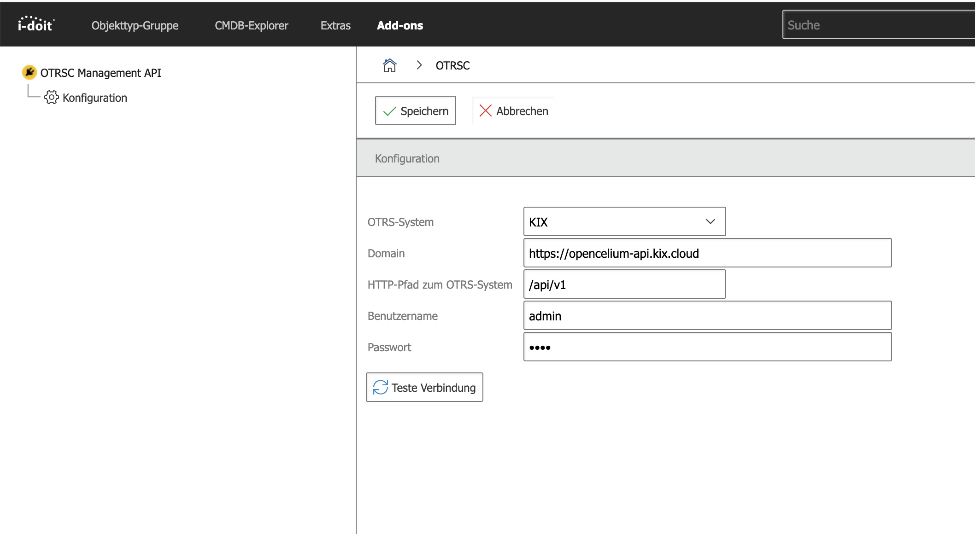Image resolution: width=975 pixels, height=534 pixels.
Task: Select Konfiguration in the sidebar tree
Action: coord(95,98)
